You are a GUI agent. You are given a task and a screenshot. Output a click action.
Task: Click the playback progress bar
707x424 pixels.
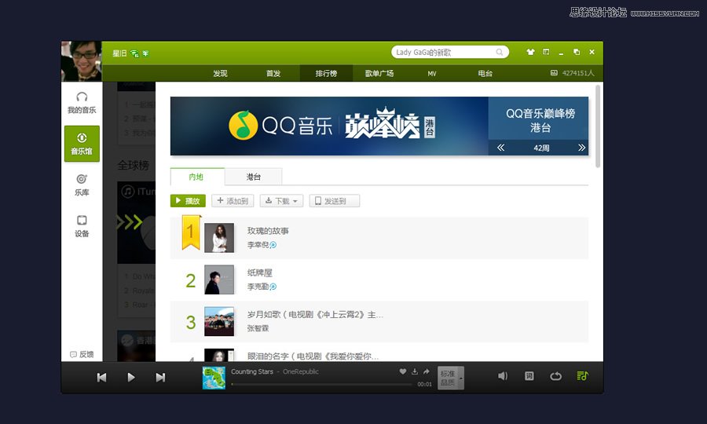pos(321,385)
